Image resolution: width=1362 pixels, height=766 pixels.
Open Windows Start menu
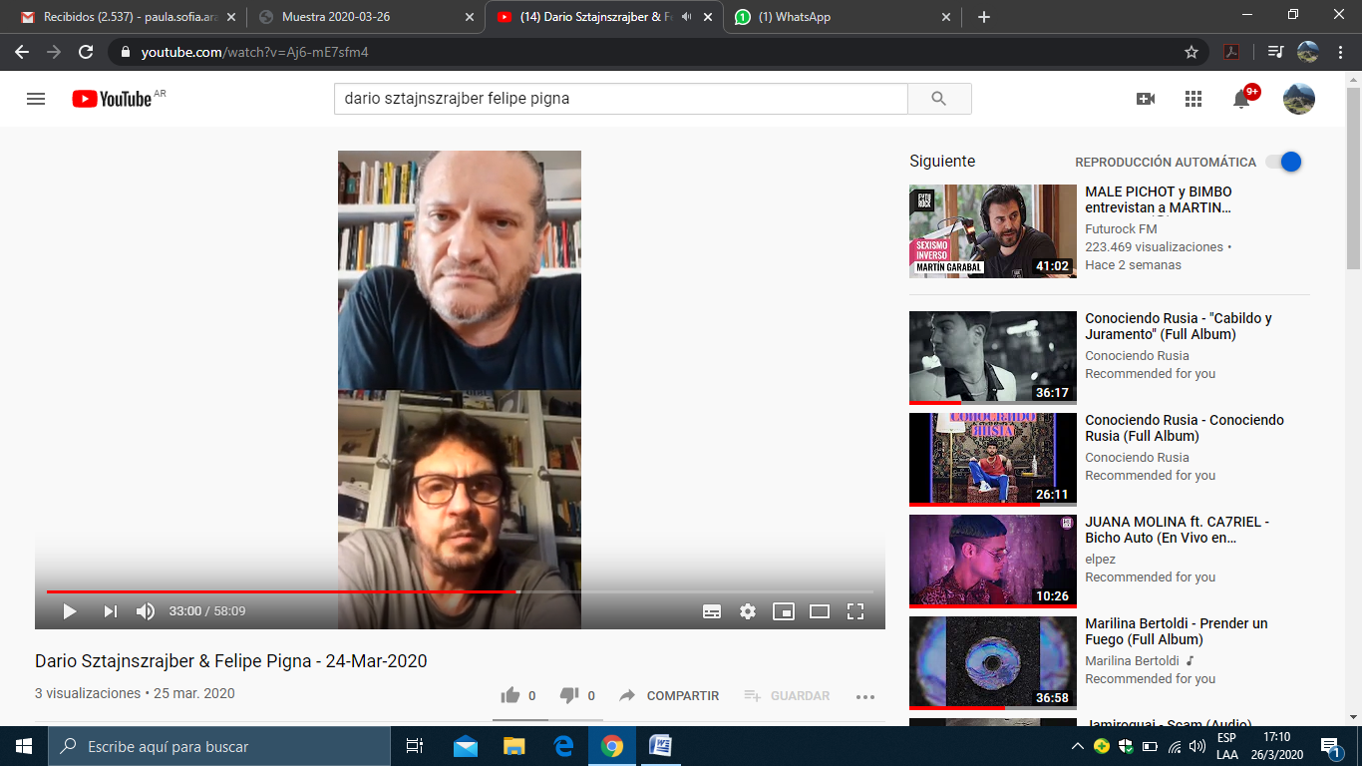(x=24, y=746)
